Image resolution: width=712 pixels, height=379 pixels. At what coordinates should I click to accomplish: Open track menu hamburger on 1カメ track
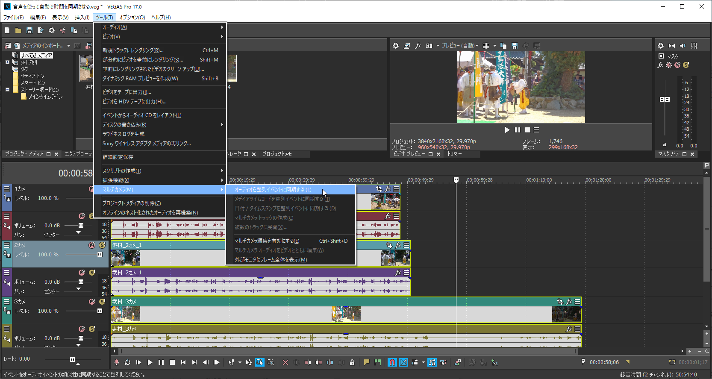tap(7, 189)
